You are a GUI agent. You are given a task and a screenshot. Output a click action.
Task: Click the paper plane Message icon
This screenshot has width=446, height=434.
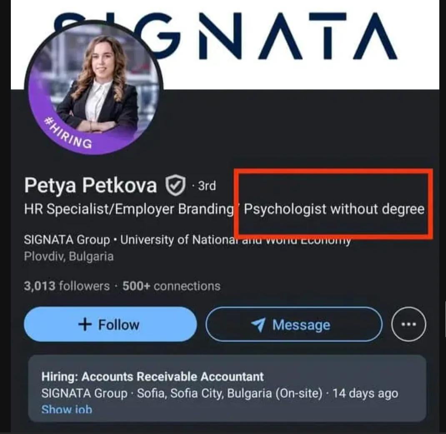[258, 325]
